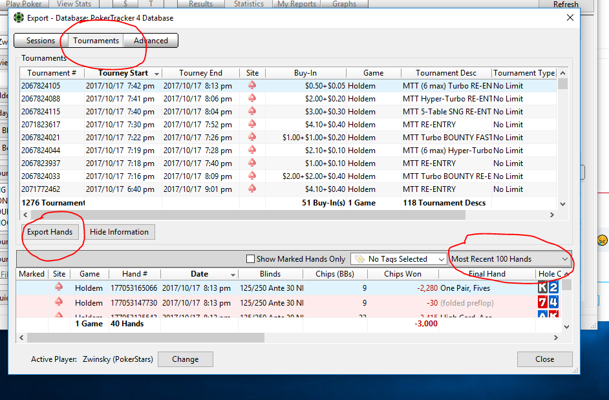Screen dimensions: 609x400
Task: Open the Advanced tab
Action: coord(151,41)
